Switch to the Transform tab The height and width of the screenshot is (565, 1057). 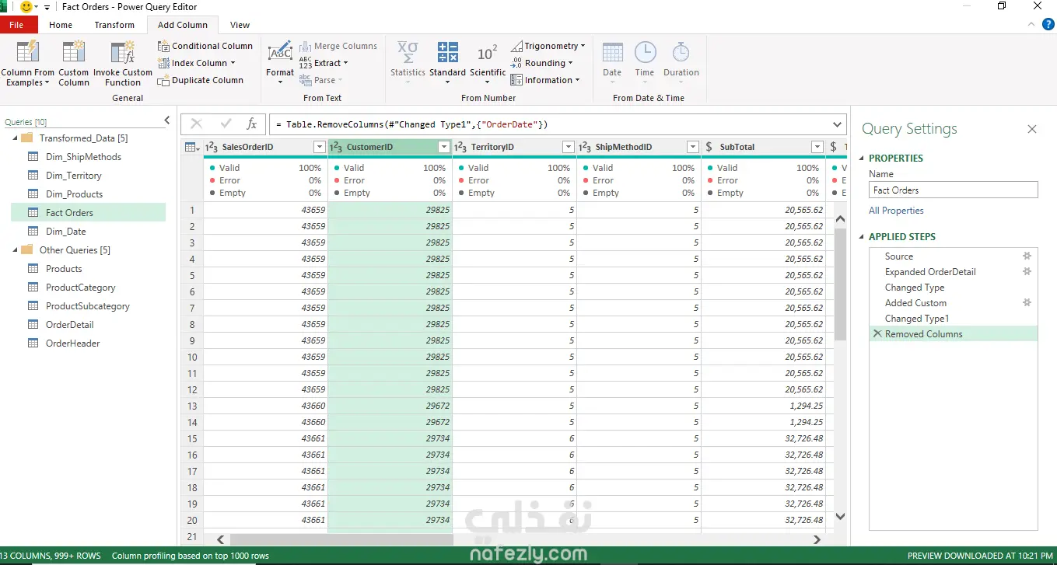tap(114, 25)
